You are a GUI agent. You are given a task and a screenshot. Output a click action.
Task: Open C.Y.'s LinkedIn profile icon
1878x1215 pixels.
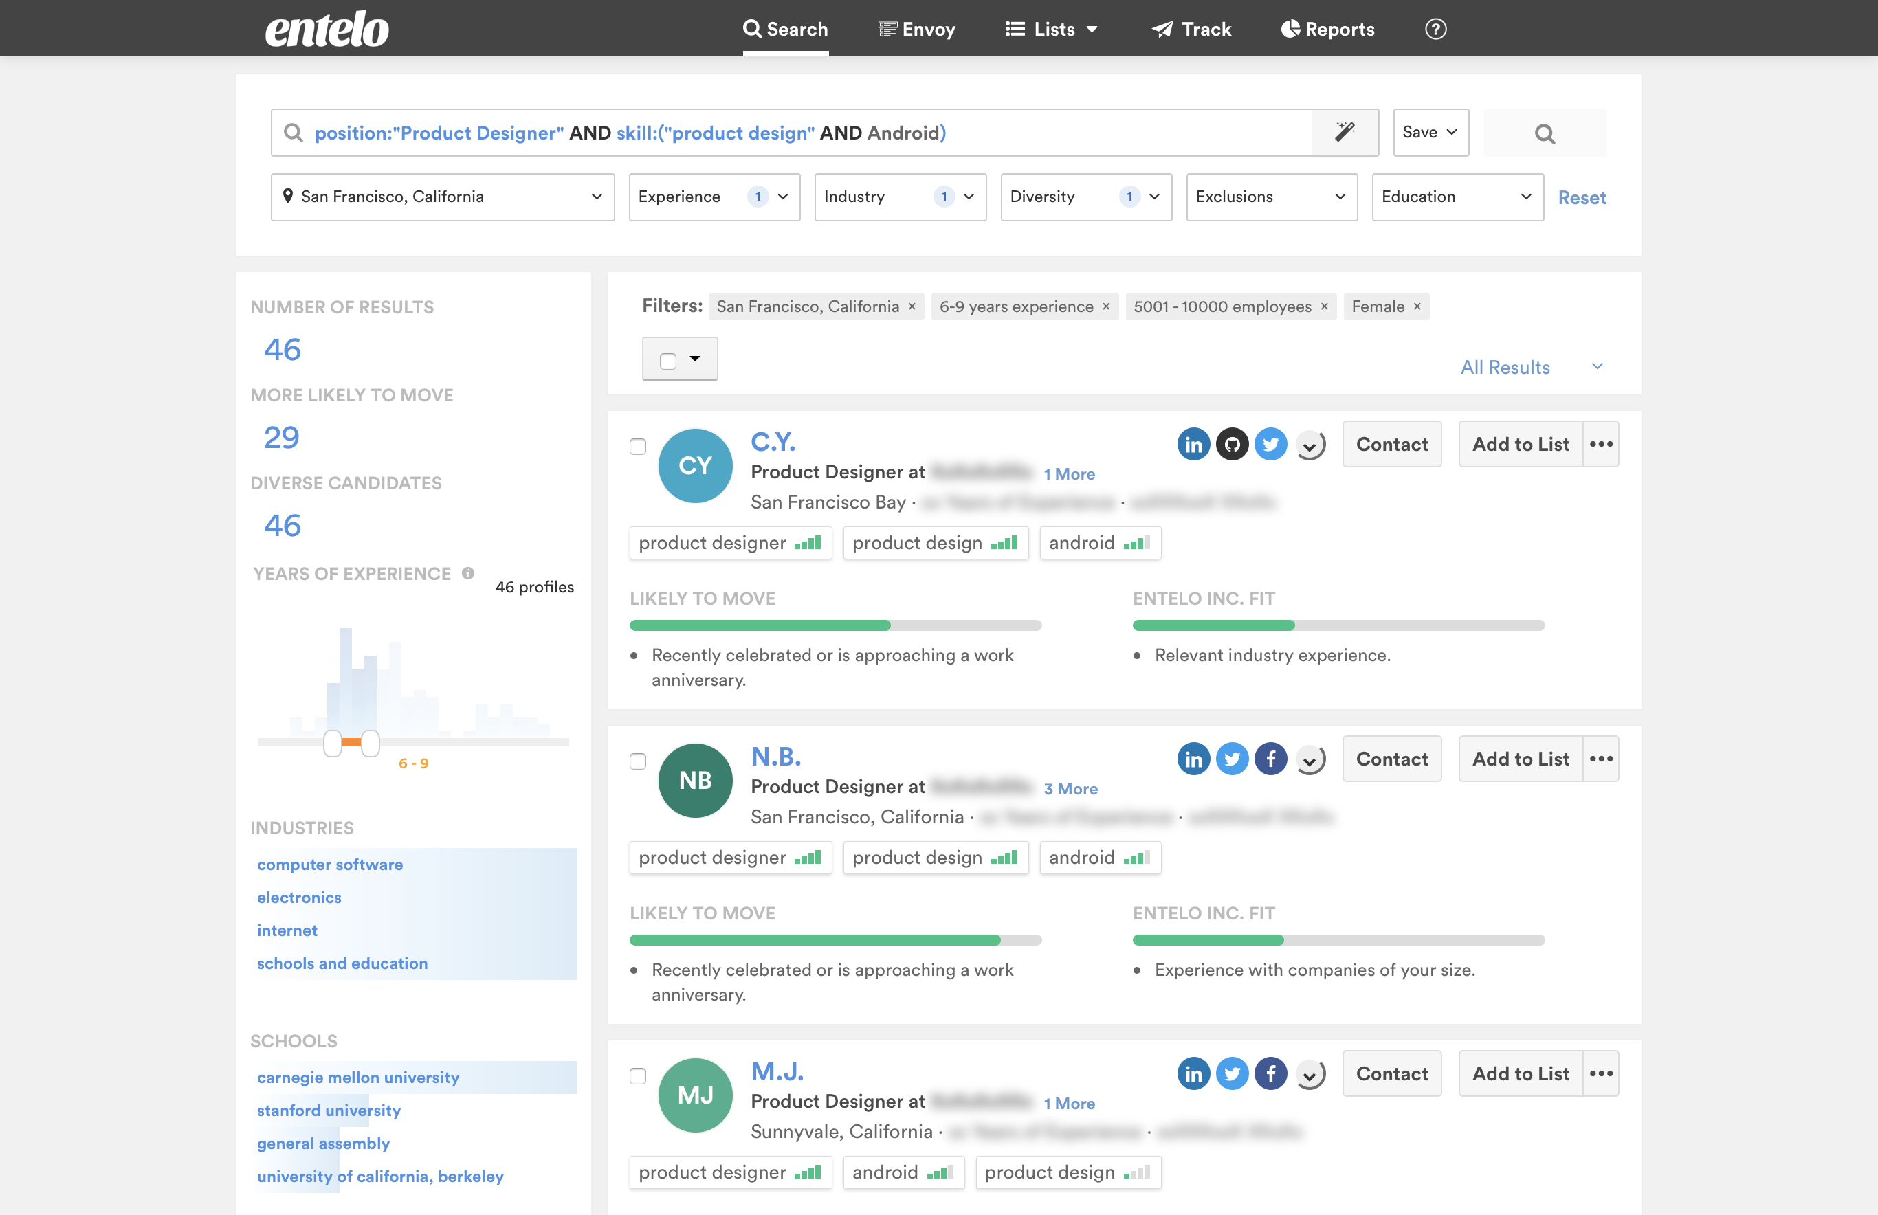pos(1193,444)
